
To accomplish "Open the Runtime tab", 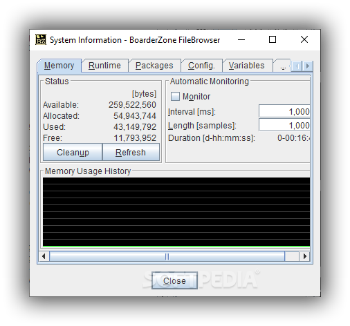I will [104, 66].
